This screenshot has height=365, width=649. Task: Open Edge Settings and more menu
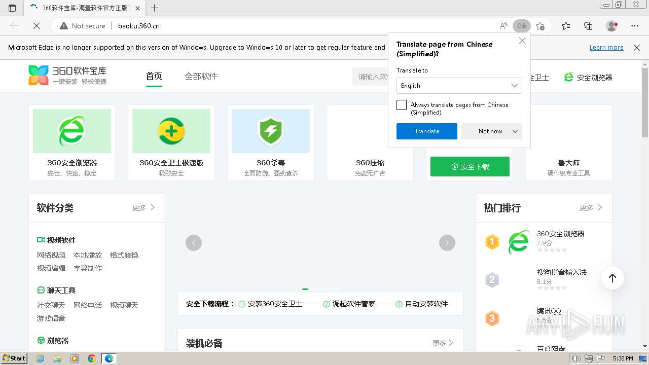coord(635,26)
